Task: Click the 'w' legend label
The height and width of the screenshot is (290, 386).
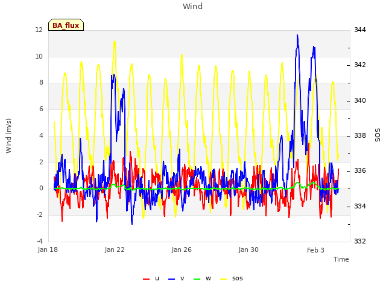Action: [208, 279]
